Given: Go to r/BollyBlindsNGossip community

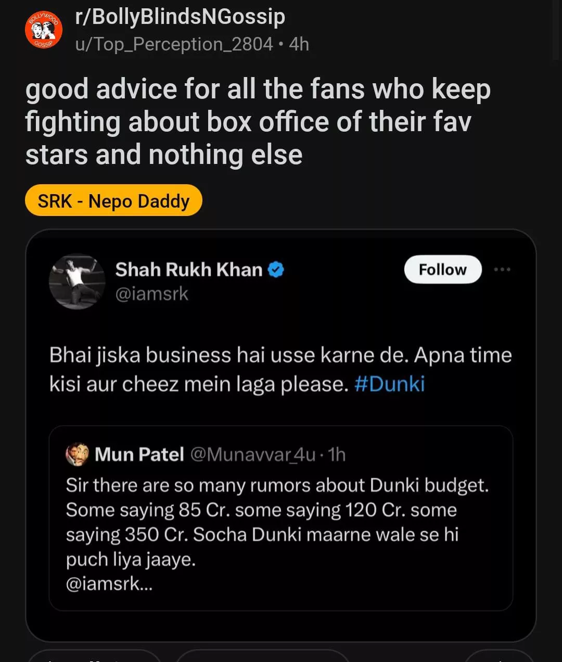Looking at the screenshot, I should pyautogui.click(x=180, y=17).
